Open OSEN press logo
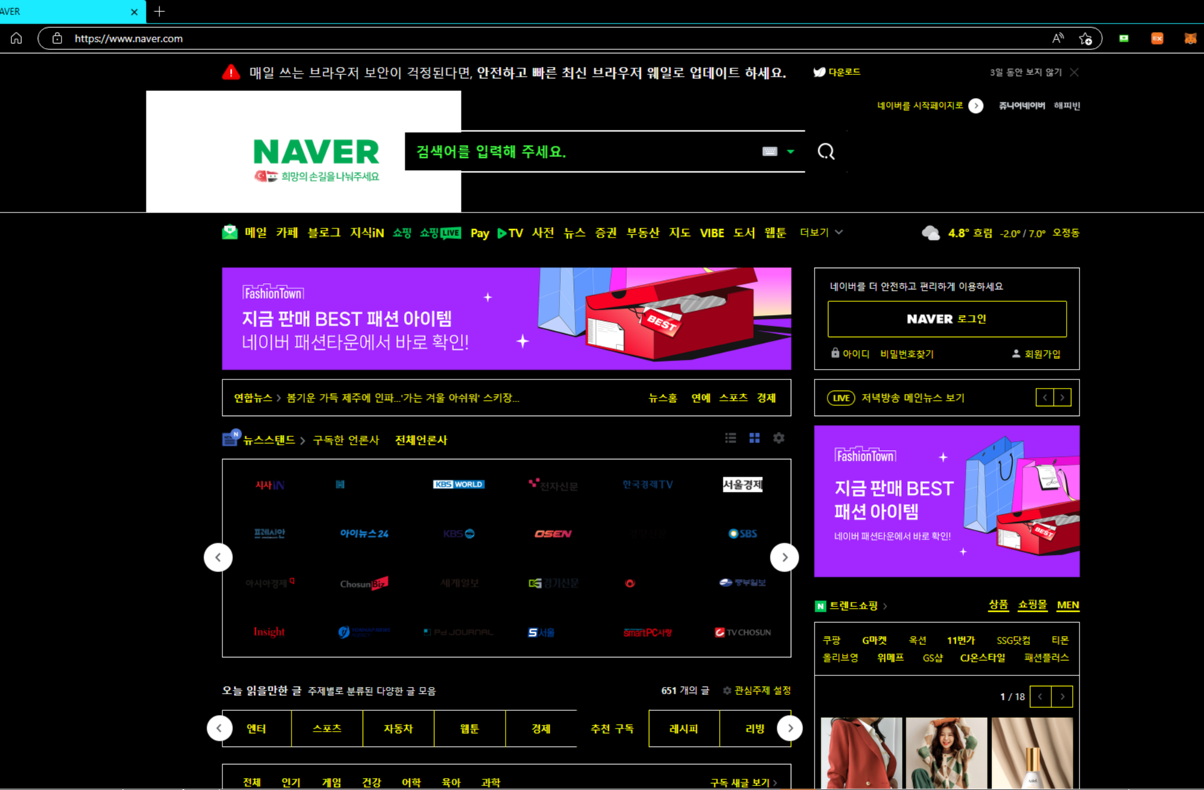Screen dimensions: 1204x790 tap(553, 533)
